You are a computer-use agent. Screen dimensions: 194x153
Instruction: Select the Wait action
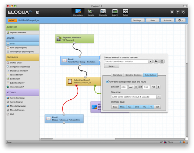[22, 114]
